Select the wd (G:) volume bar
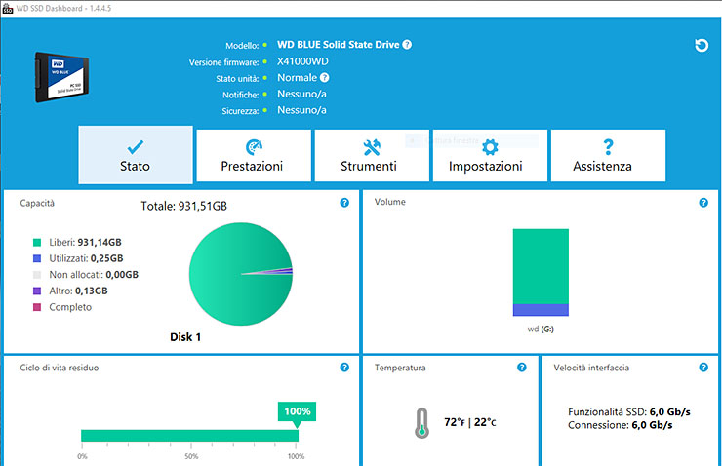 [541, 272]
